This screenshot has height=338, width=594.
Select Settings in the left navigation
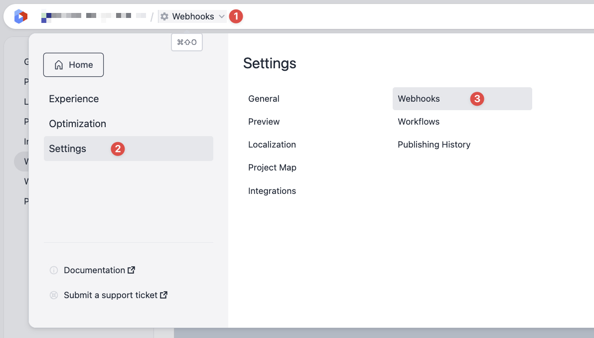point(68,149)
